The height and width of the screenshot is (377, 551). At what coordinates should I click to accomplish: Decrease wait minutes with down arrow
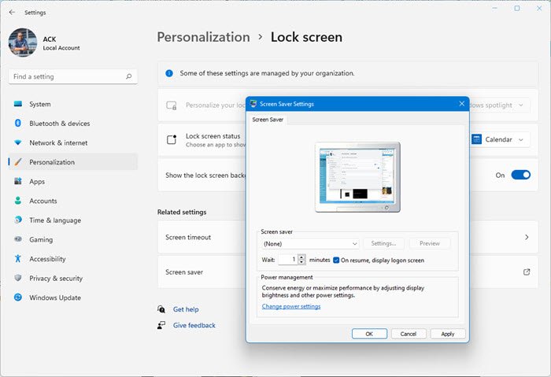pyautogui.click(x=301, y=262)
